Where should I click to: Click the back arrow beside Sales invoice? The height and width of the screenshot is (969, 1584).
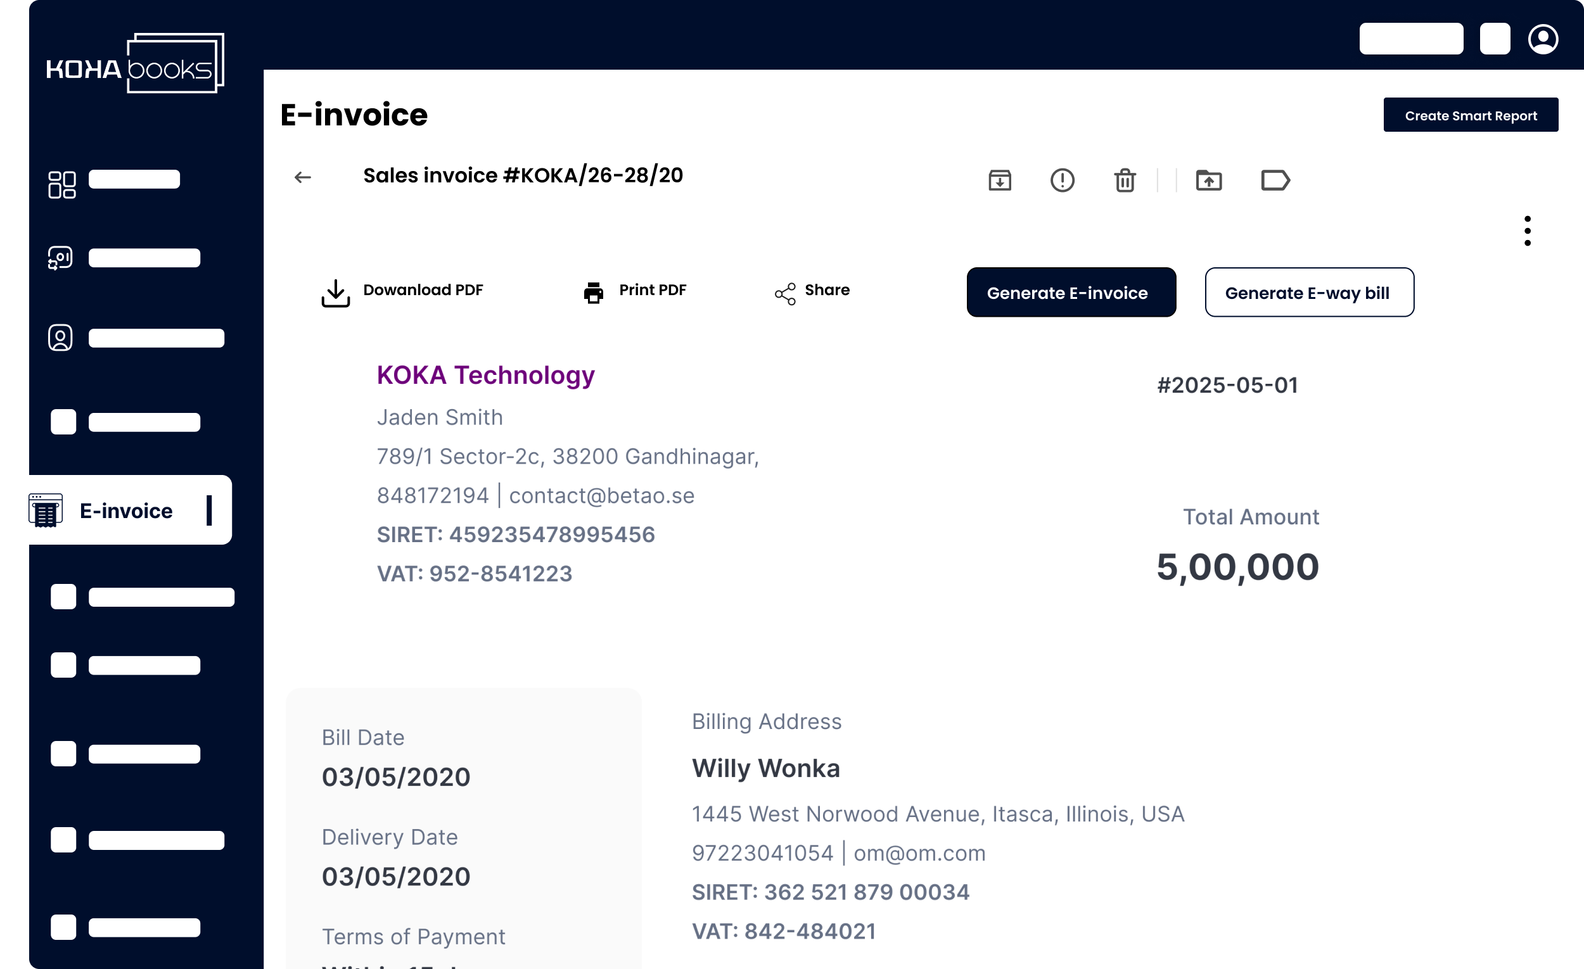pos(303,177)
